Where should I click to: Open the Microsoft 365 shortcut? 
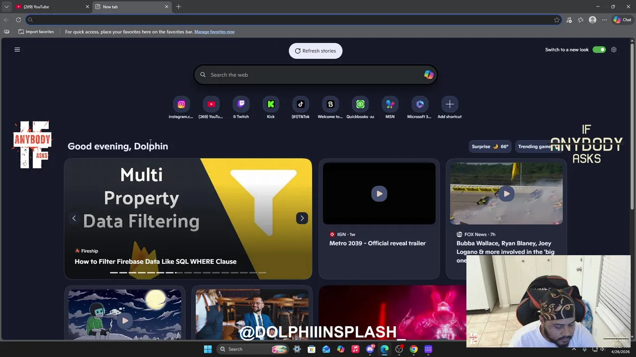click(x=420, y=108)
